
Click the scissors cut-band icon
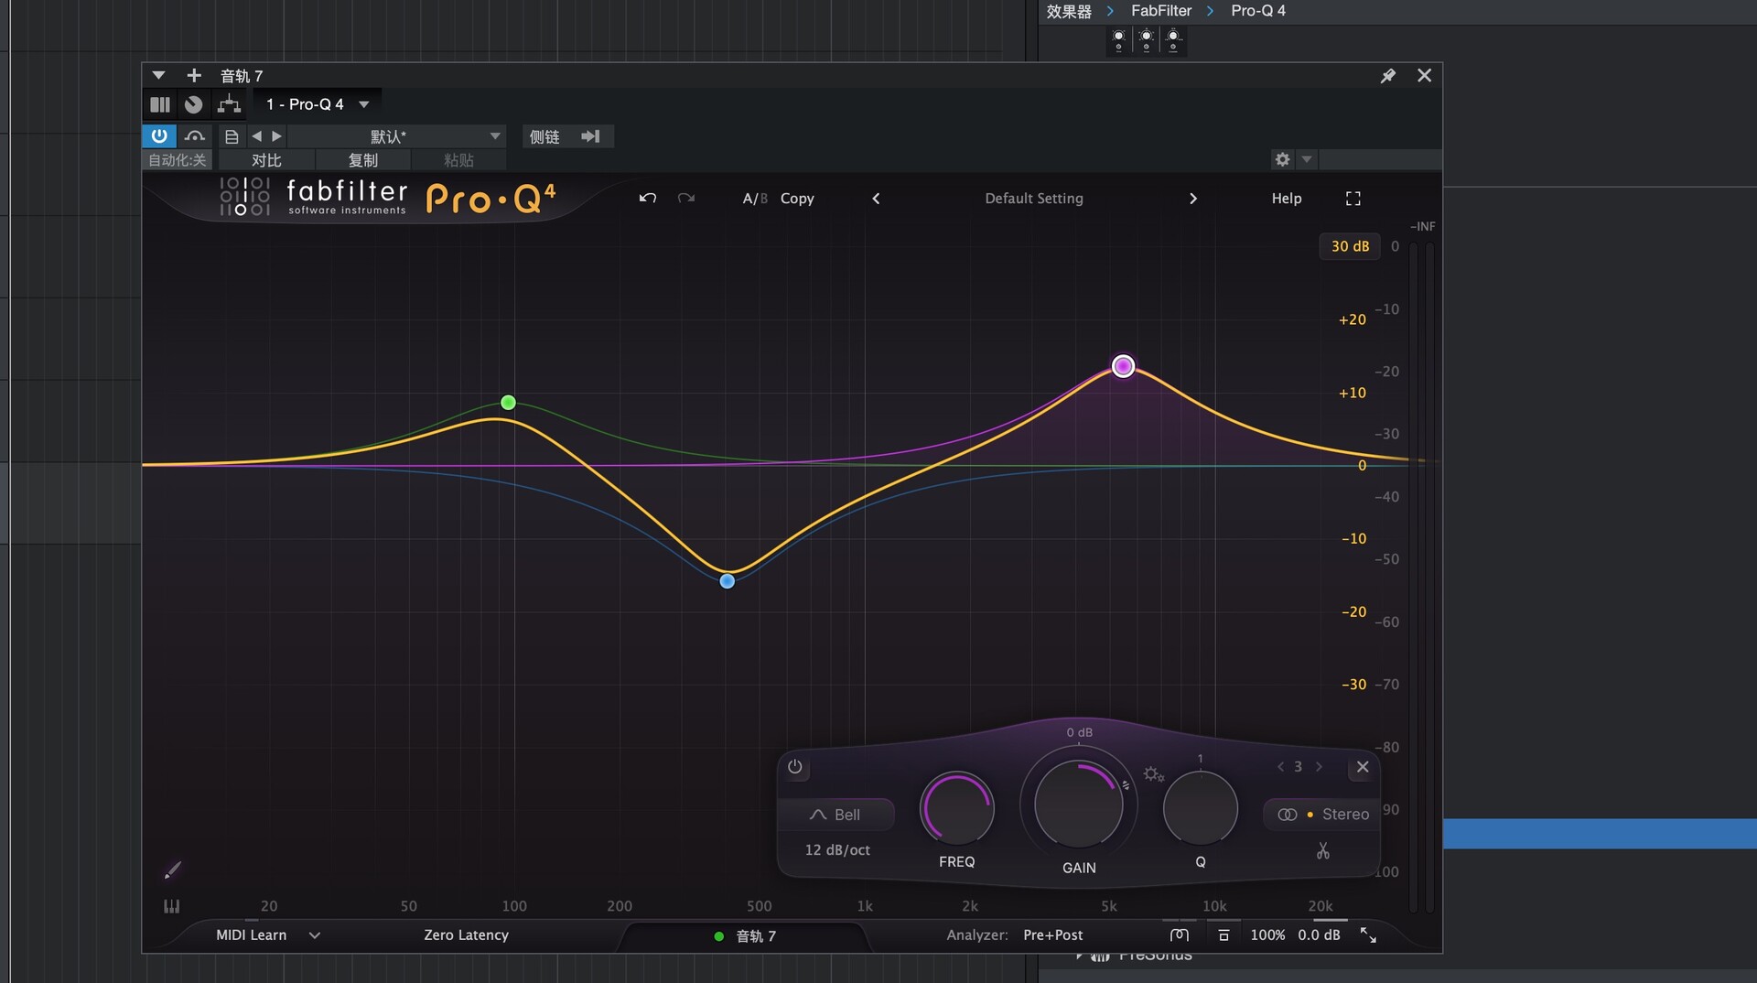click(x=1323, y=850)
